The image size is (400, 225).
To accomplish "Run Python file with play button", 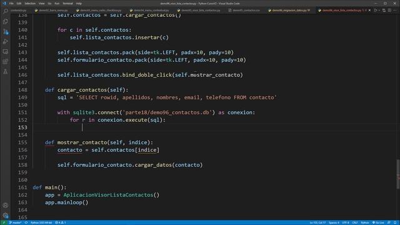I will pyautogui.click(x=376, y=10).
